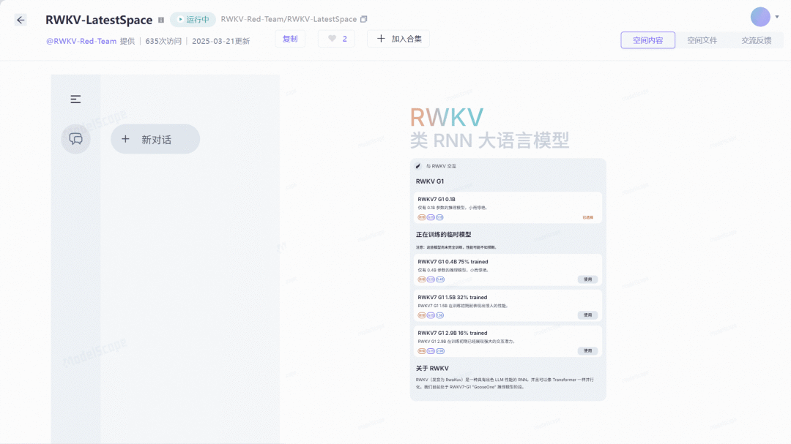
Task: Click the RWKV-Red-Team/RWKV-LatestSpace path text
Action: 289,19
